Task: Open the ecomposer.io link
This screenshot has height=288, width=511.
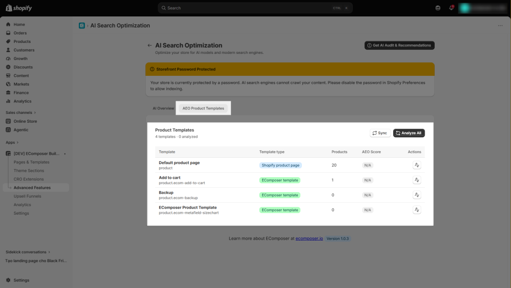Action: tap(309, 239)
